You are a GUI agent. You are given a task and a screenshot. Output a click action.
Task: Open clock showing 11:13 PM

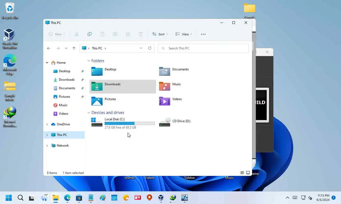(x=323, y=198)
